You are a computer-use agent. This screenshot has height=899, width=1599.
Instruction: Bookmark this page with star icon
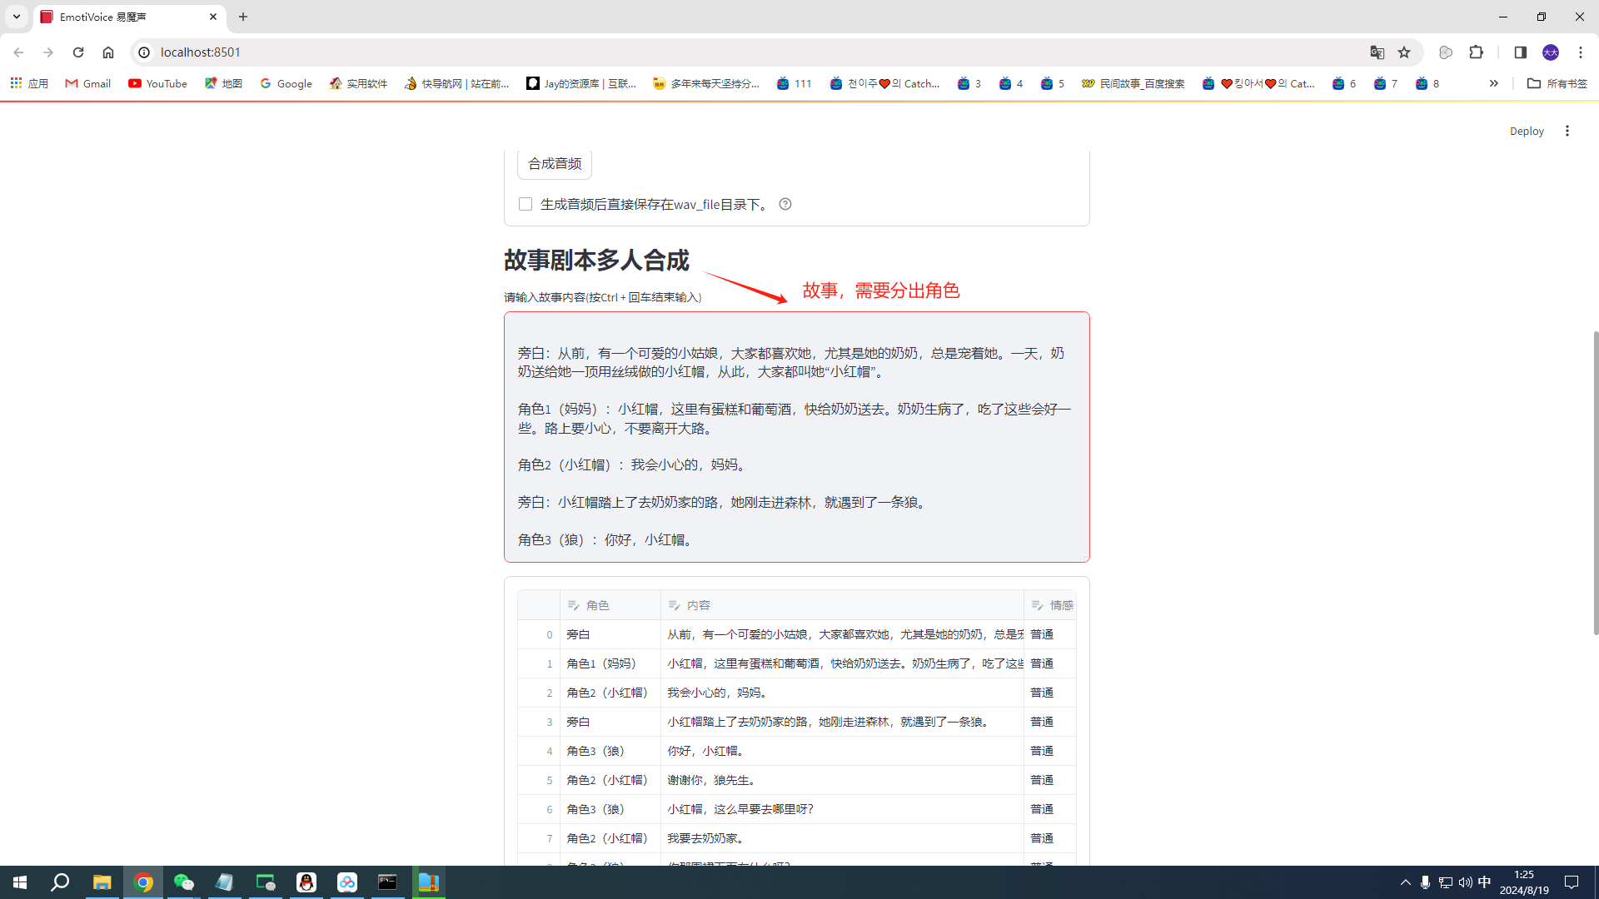click(x=1404, y=52)
